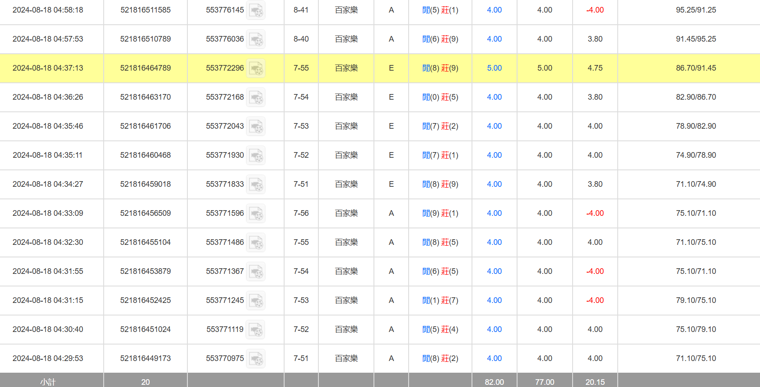Open the replay icon for bet 553770975
This screenshot has width=760, height=387.
[x=256, y=358]
